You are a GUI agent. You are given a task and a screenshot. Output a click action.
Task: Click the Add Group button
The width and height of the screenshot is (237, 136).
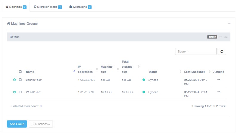[17, 124]
